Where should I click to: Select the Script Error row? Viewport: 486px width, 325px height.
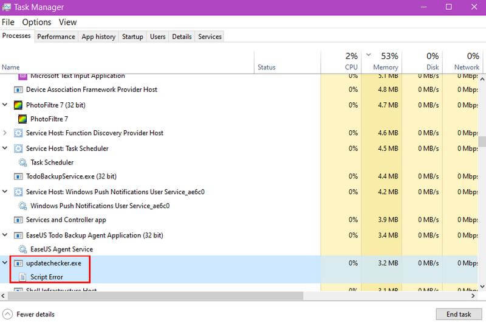pos(239,277)
